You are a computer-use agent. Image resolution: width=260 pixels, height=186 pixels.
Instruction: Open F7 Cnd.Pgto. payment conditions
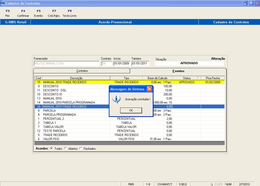point(54,13)
